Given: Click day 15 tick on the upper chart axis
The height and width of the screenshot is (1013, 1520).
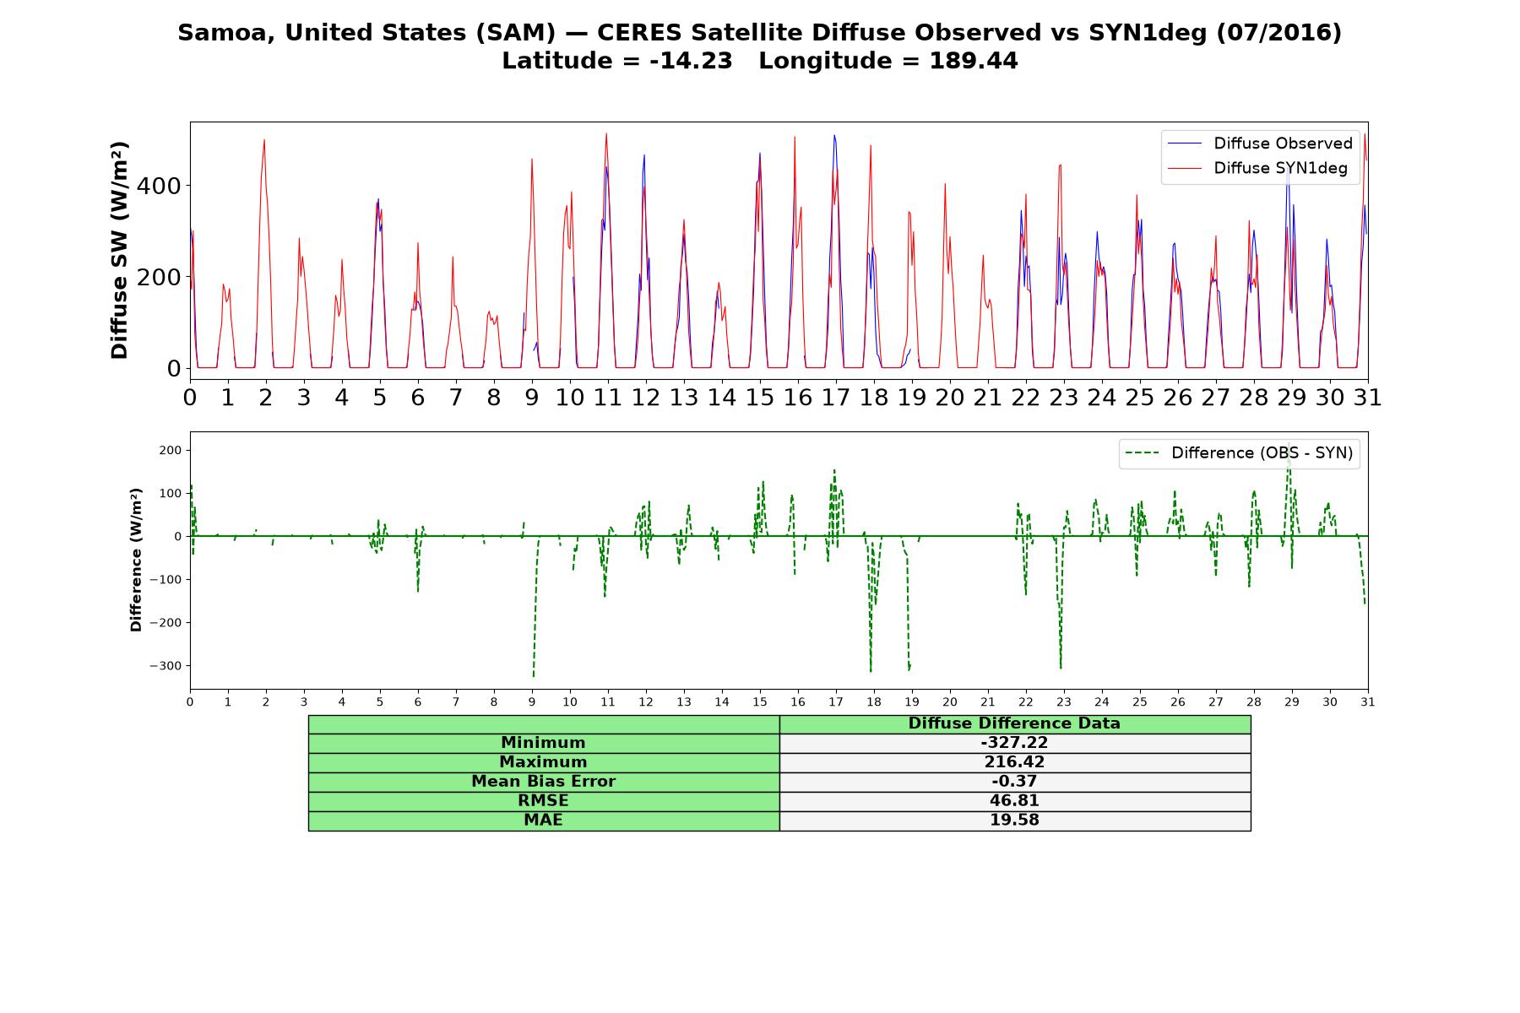Looking at the screenshot, I should tap(759, 398).
